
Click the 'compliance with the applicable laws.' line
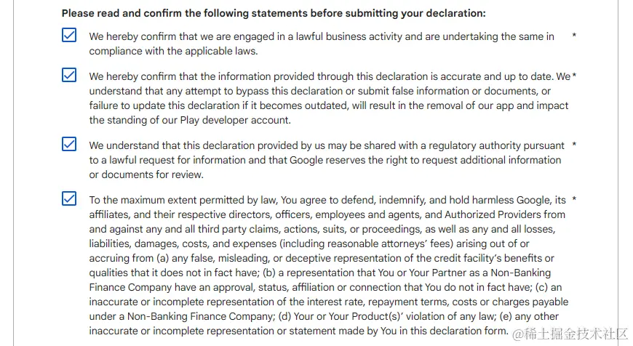click(x=173, y=51)
